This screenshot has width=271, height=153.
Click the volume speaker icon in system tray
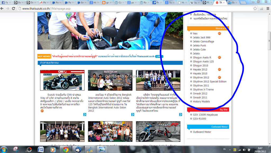pos(244,150)
